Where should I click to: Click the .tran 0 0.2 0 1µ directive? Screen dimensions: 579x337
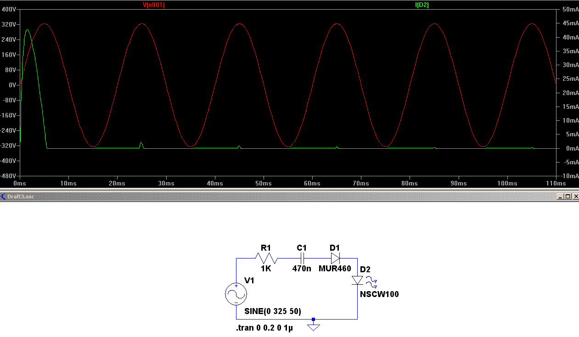point(264,328)
